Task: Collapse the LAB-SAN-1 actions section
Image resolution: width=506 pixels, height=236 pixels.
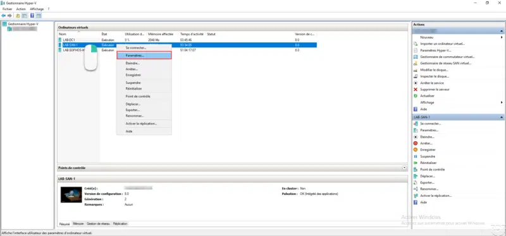Action: (x=502, y=117)
